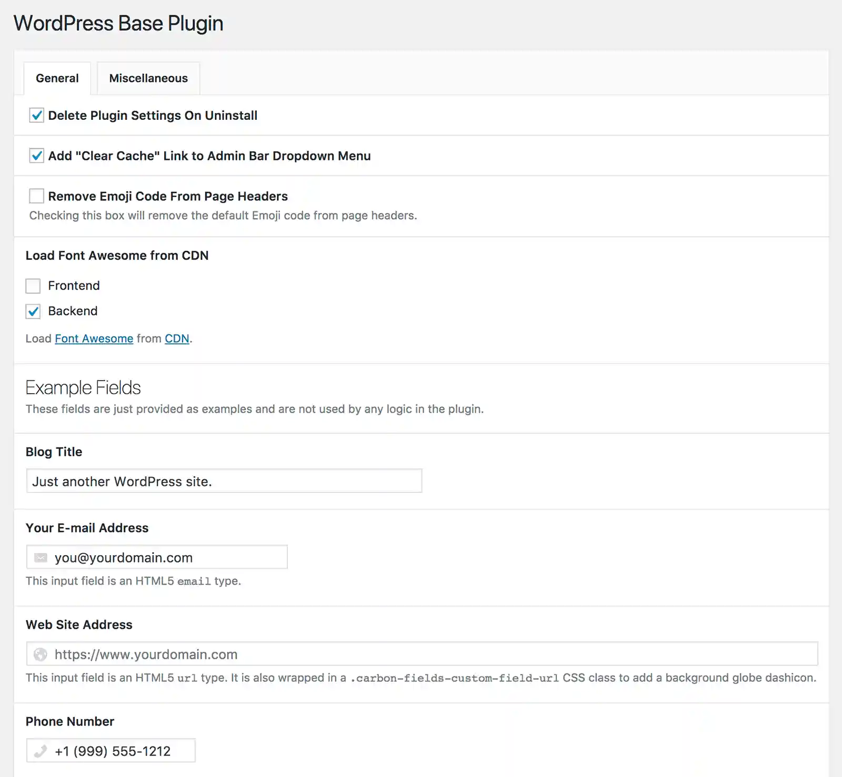842x777 pixels.
Task: Disable the 'Add Clear Cache Link' checkbox
Action: (x=36, y=156)
